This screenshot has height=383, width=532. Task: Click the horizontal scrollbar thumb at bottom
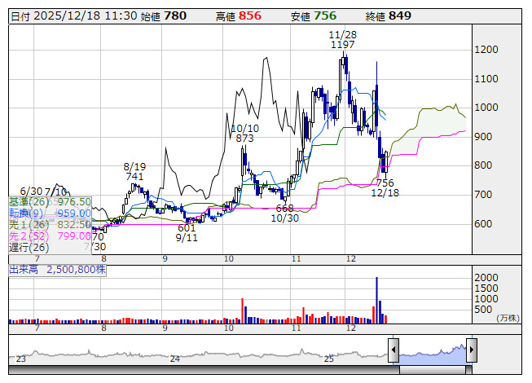click(x=433, y=370)
